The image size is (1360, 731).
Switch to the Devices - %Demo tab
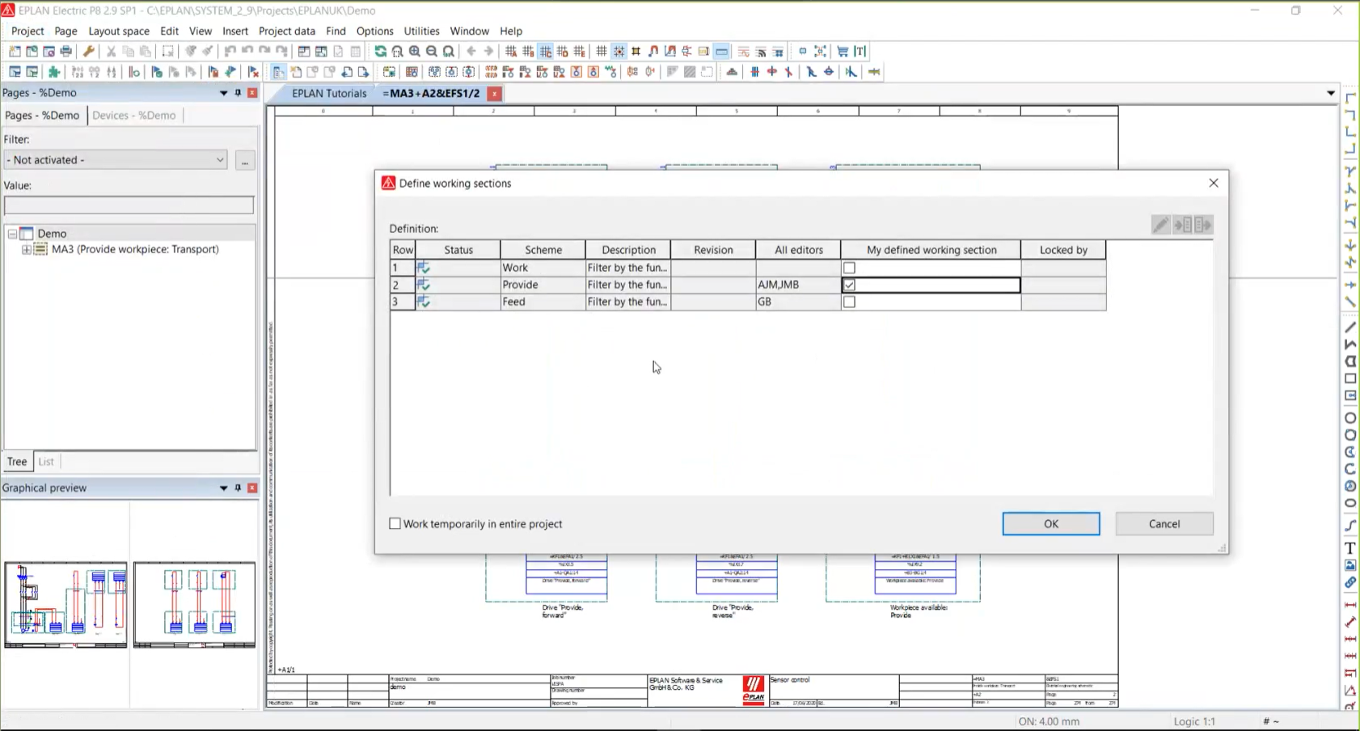click(x=134, y=115)
